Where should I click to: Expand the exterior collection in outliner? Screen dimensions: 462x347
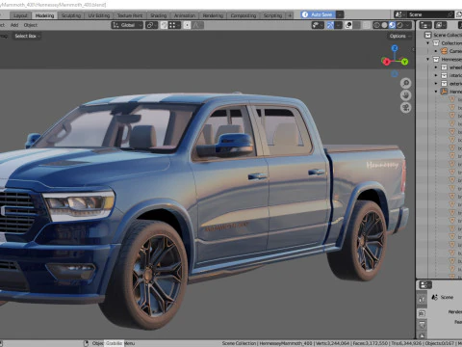[436, 84]
